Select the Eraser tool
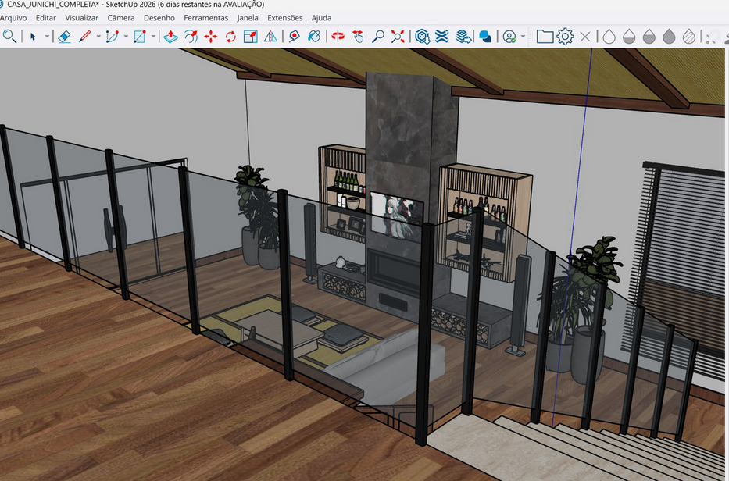The height and width of the screenshot is (481, 729). click(x=65, y=36)
